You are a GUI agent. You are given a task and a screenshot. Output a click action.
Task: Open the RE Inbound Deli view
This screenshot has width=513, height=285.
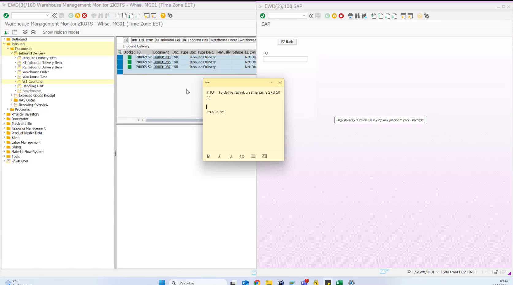click(196, 40)
